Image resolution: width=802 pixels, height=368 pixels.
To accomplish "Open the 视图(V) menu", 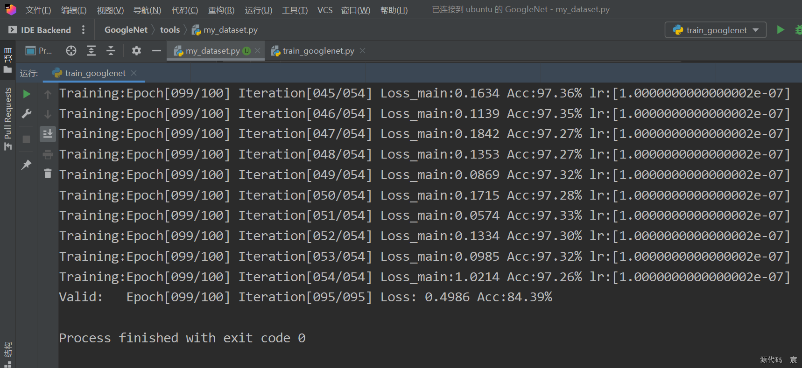I will click(x=110, y=10).
